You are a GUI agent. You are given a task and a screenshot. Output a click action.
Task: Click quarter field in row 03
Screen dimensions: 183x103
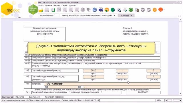click(x=122, y=77)
